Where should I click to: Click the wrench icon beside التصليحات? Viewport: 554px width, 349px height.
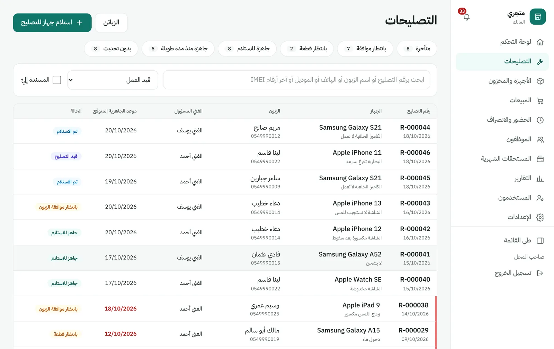point(540,62)
